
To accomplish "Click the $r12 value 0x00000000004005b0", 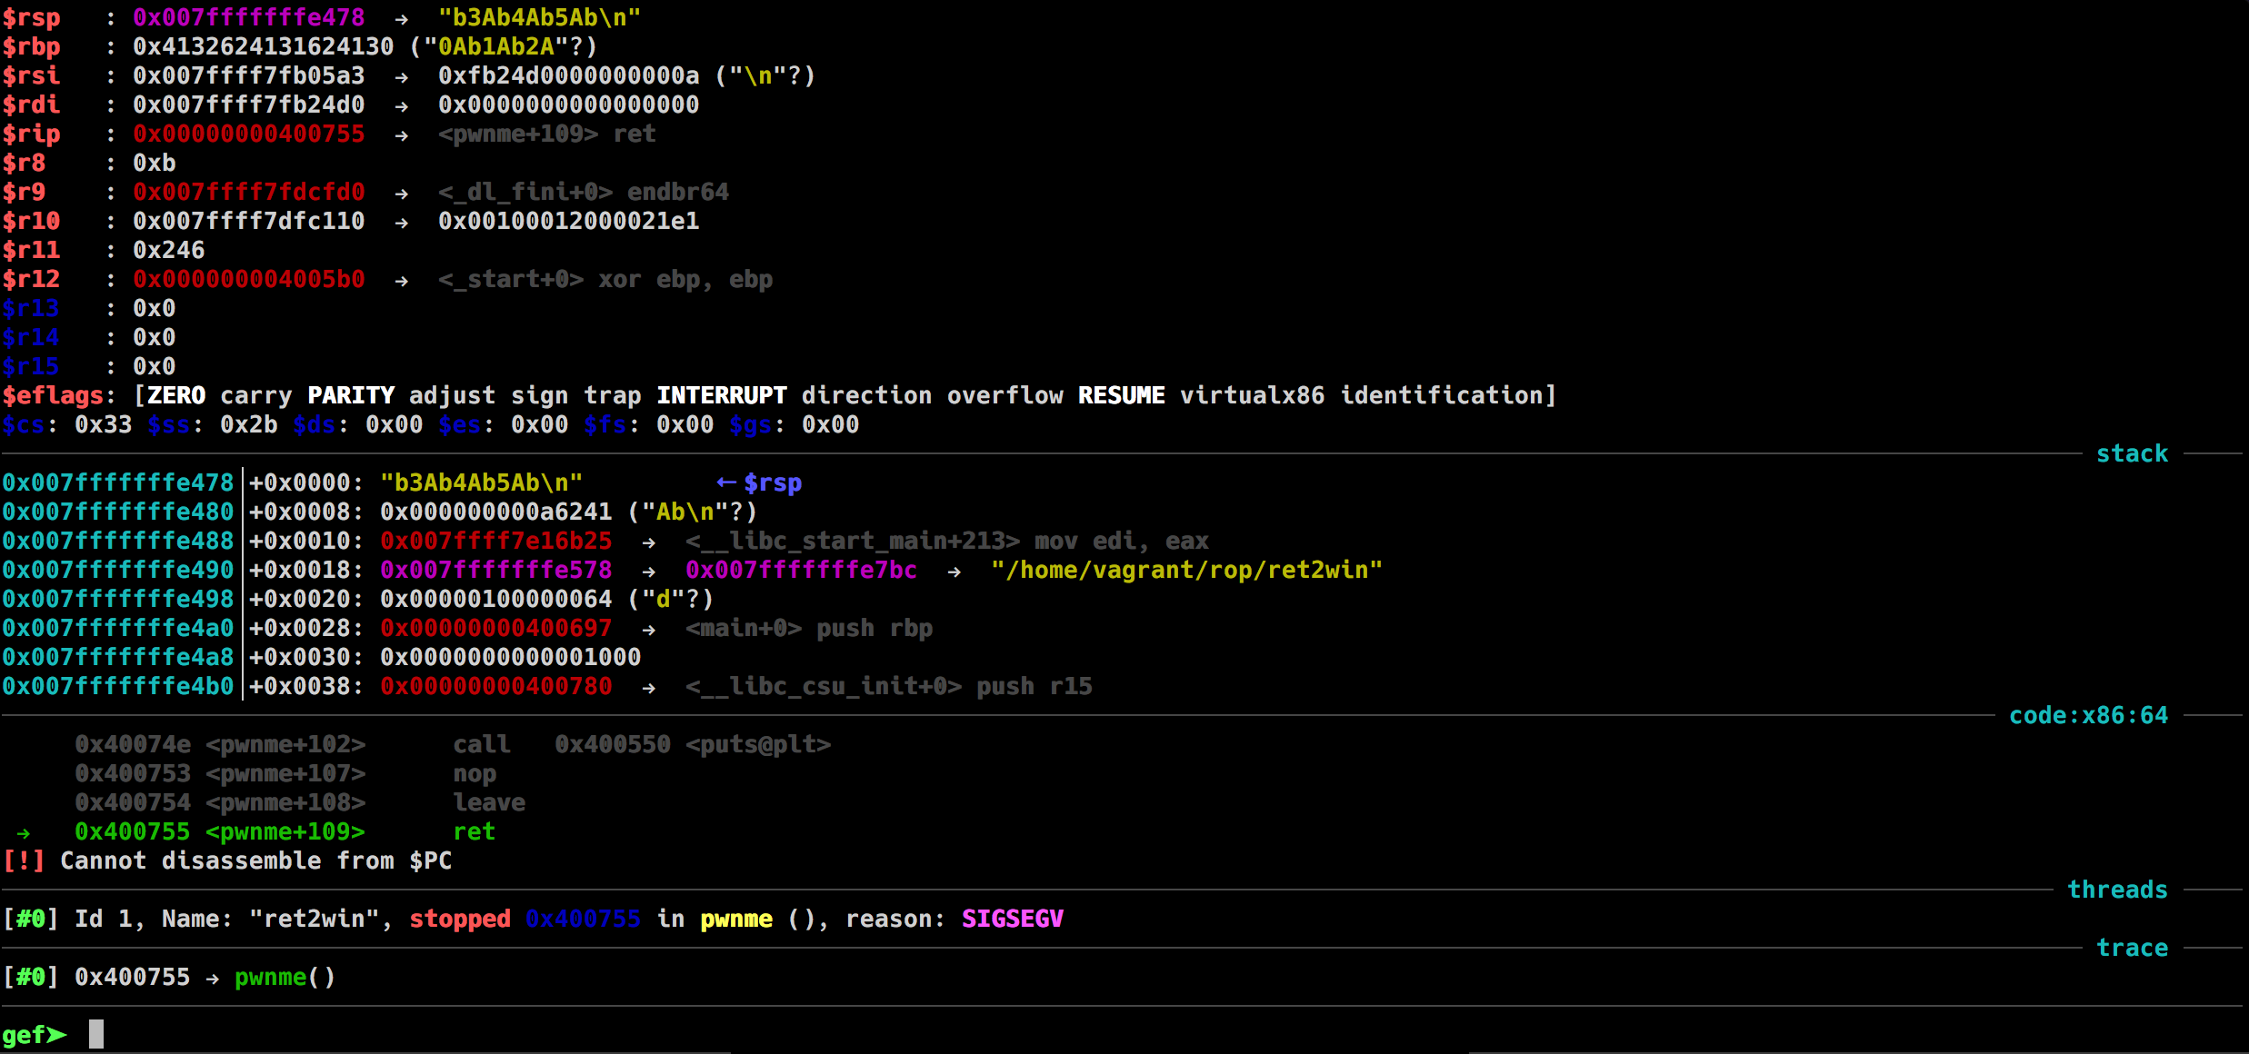I will pyautogui.click(x=248, y=279).
